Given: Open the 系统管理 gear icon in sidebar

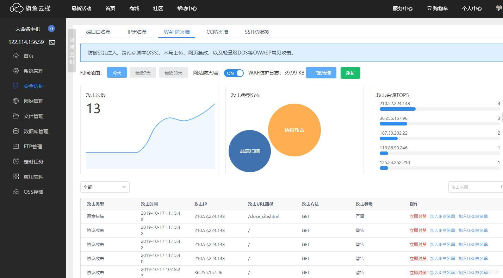Looking at the screenshot, I should [16, 71].
